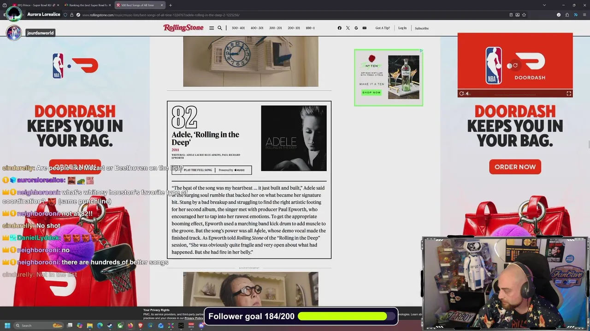The height and width of the screenshot is (331, 590).
Task: Open the browser extensions puzzle icon
Action: tap(567, 15)
